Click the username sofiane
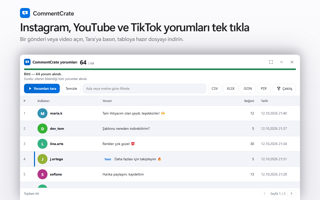The height and width of the screenshot is (200, 320). pyautogui.click(x=56, y=174)
